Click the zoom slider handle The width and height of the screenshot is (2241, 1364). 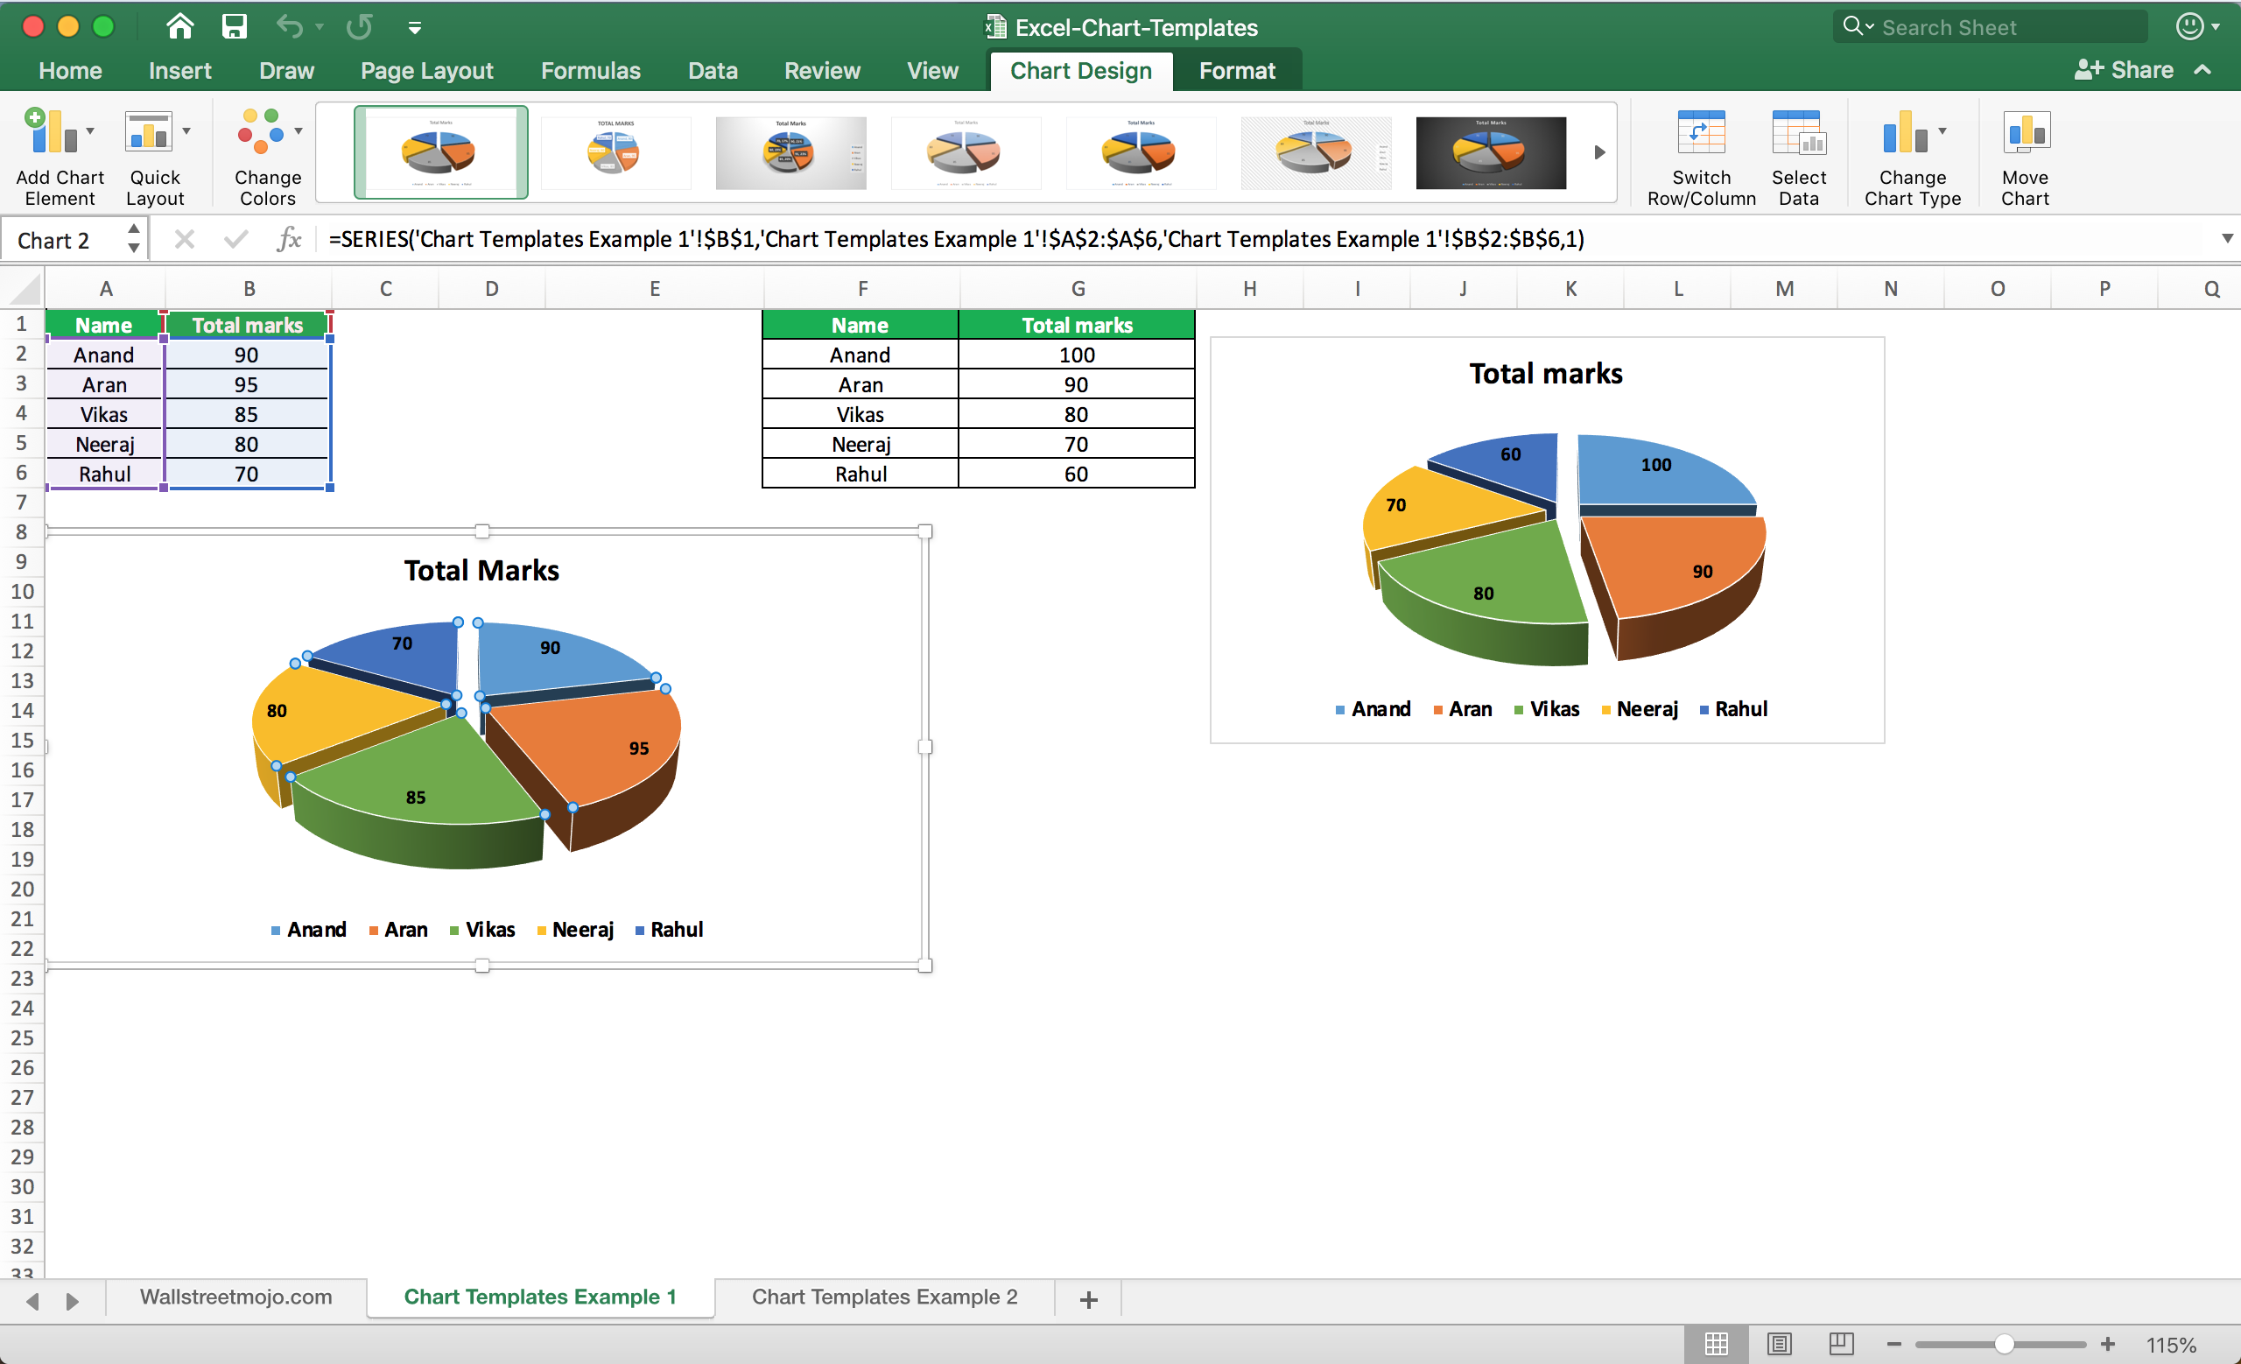[x=2003, y=1343]
